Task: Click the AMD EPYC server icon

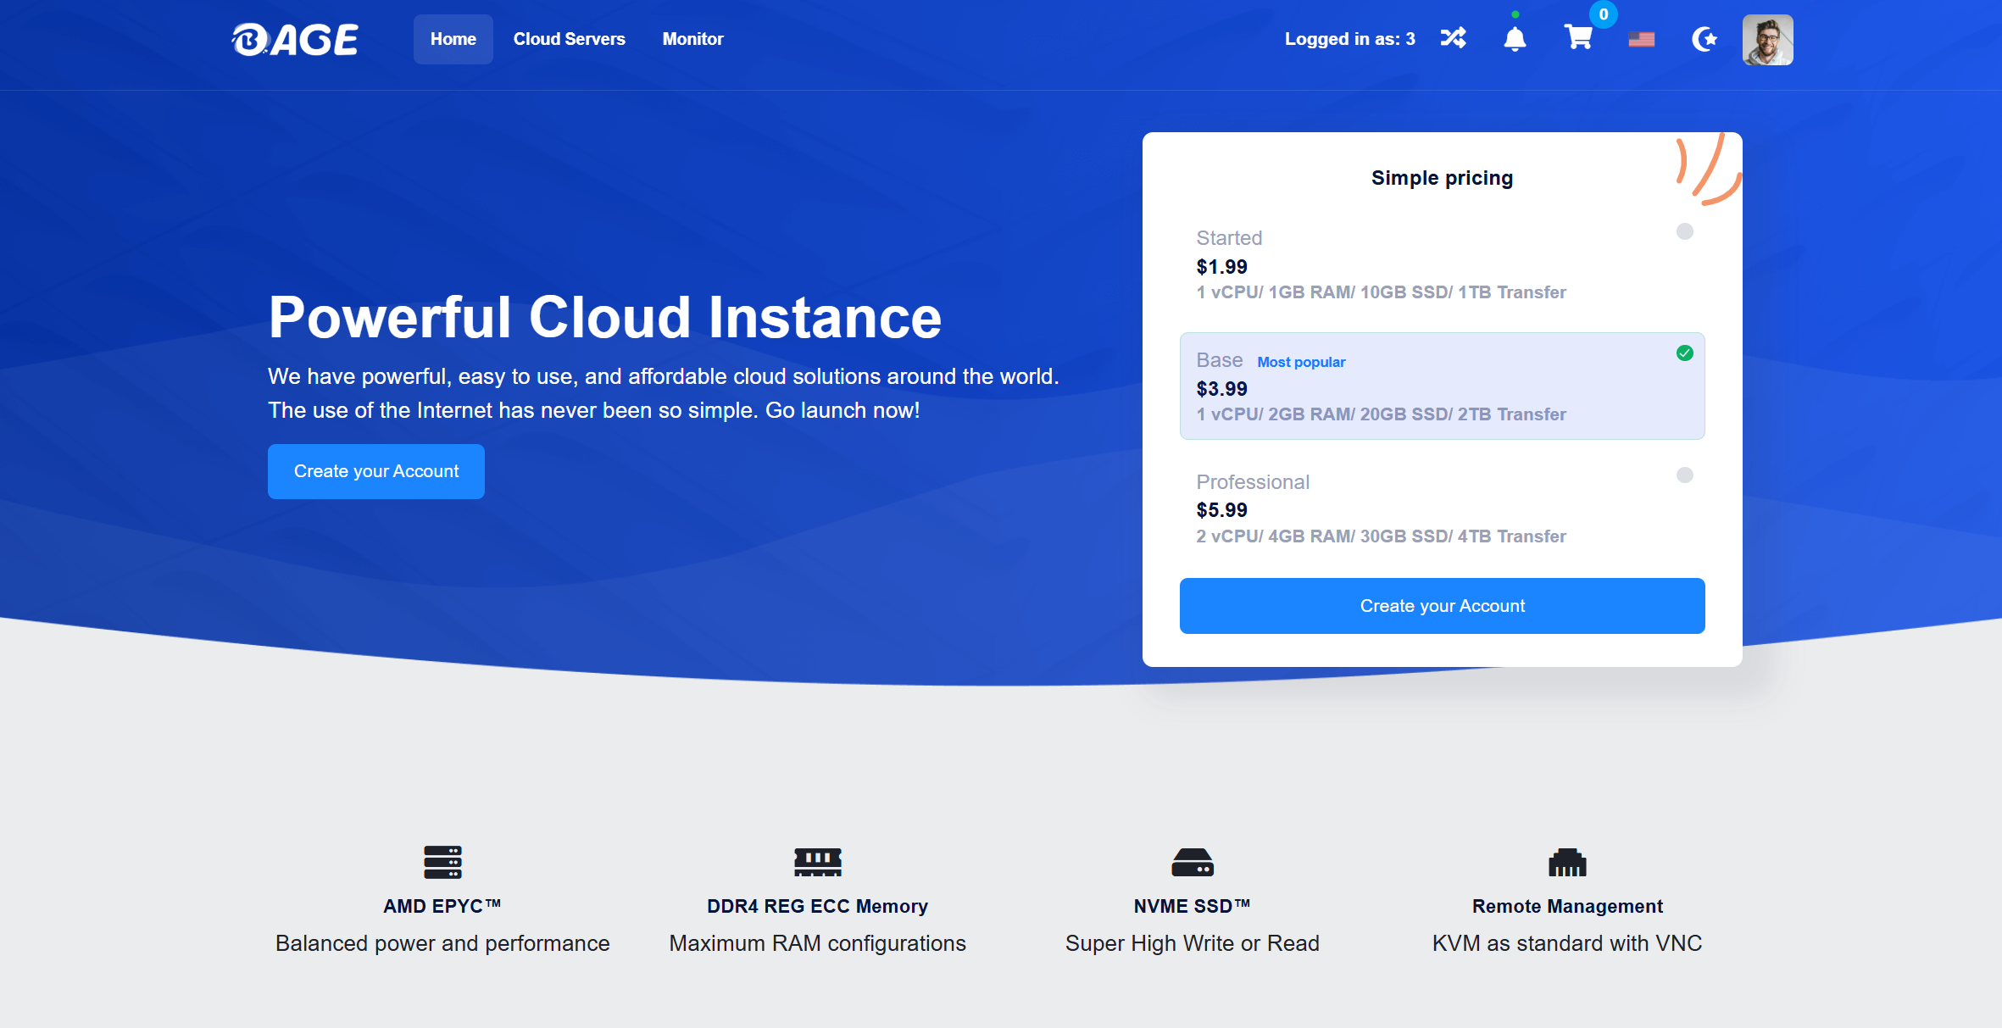Action: [442, 862]
